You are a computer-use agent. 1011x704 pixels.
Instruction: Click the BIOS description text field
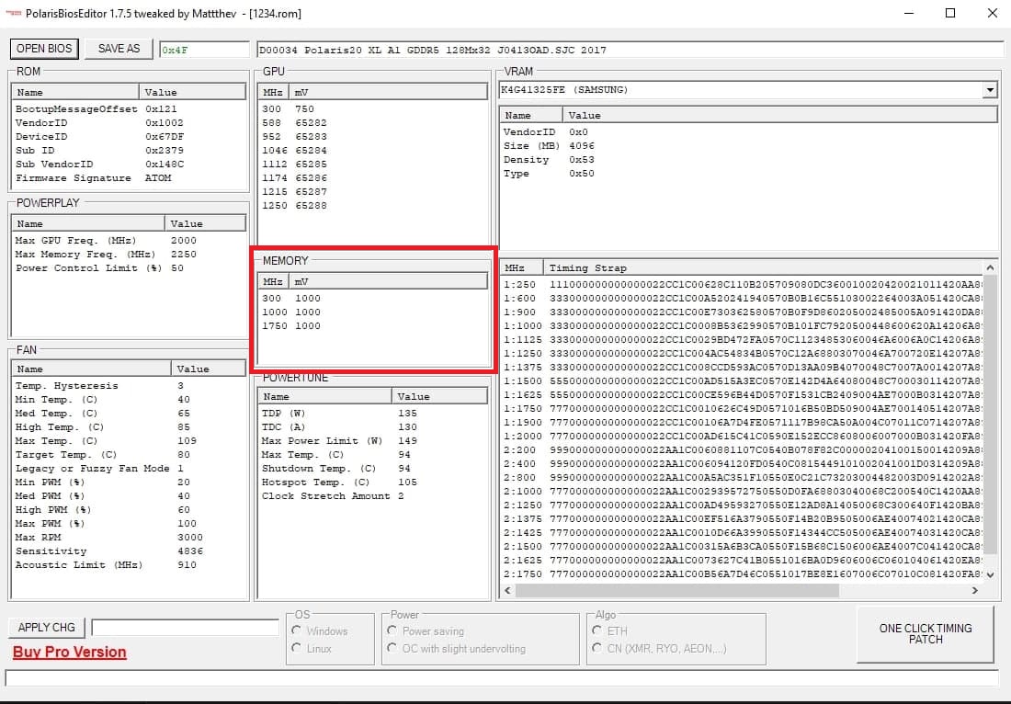pos(630,50)
